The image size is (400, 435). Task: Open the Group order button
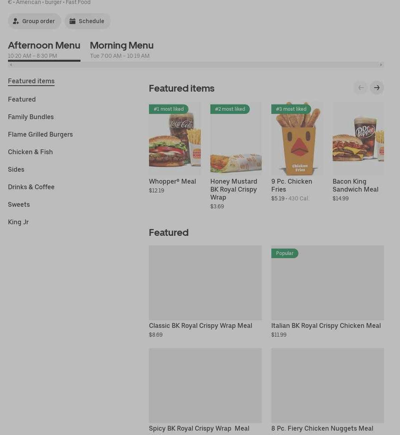[34, 21]
